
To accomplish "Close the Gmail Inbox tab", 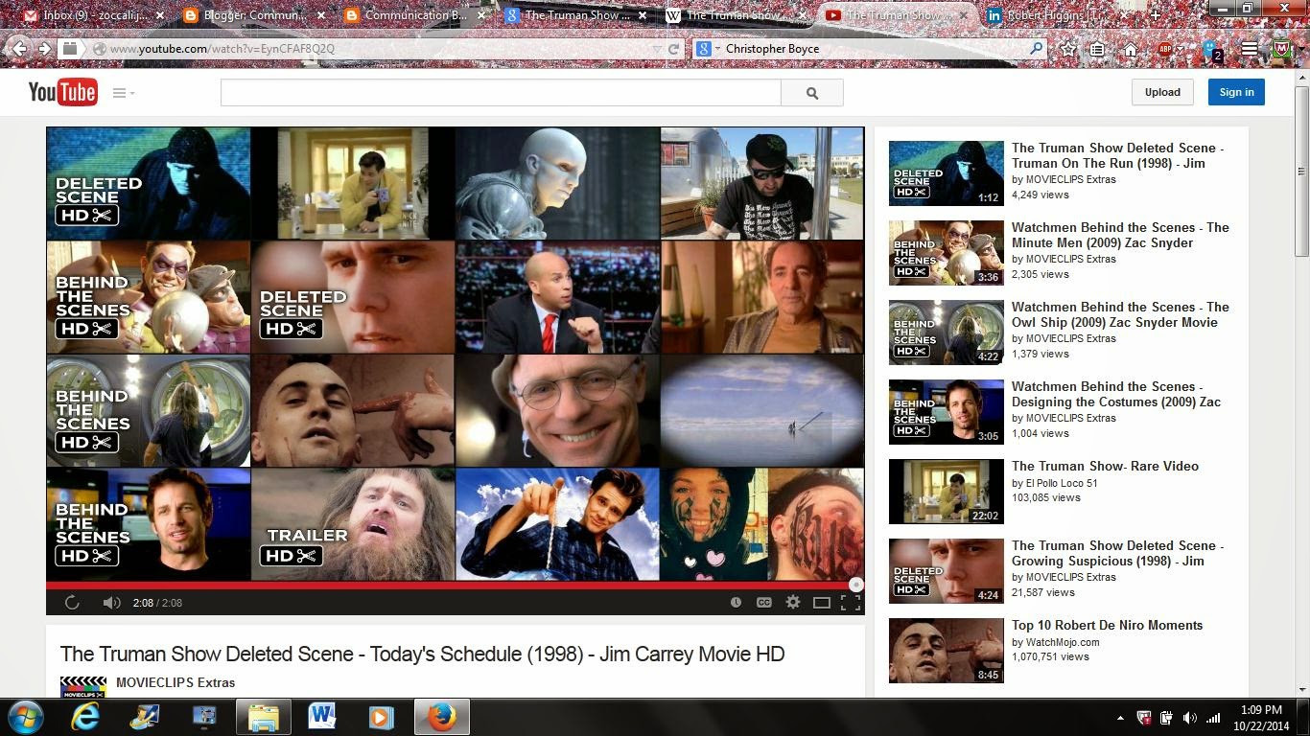I will 159,15.
